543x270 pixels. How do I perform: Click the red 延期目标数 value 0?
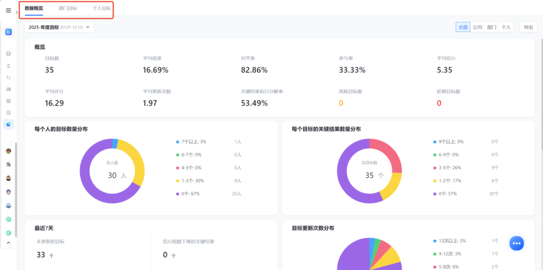point(439,103)
